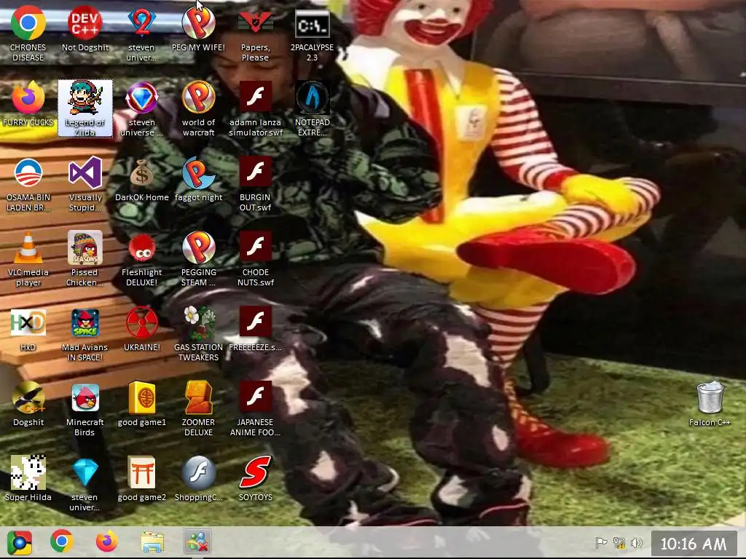Open the NOTEPAD EXTRE... desktop icon

point(312,98)
